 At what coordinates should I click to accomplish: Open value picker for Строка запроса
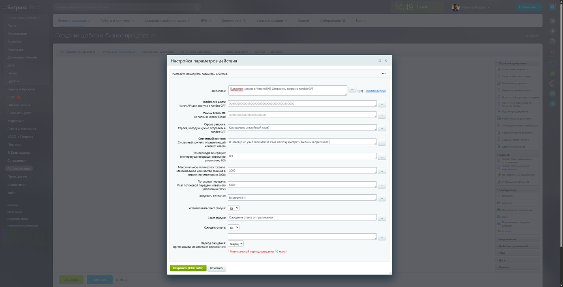(x=382, y=129)
